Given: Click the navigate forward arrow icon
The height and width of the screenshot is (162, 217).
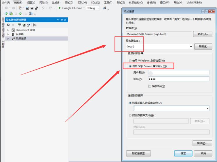Looking at the screenshot, I should pyautogui.click(x=13, y=8).
